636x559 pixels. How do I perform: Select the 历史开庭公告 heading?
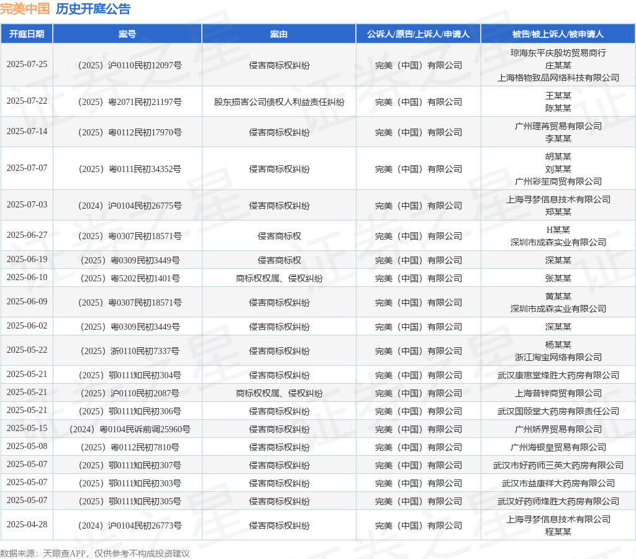(93, 9)
